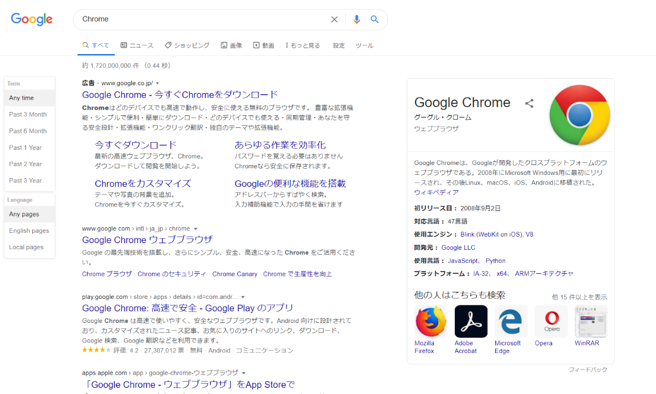This screenshot has width=656, height=394.
Task: Open the ウィキペディア link in panel
Action: click(x=436, y=192)
